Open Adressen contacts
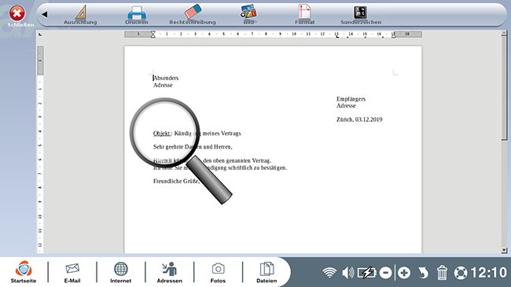This screenshot has height=287, width=511. [170, 272]
